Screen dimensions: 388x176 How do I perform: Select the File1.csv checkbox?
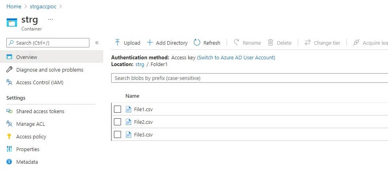(x=117, y=109)
